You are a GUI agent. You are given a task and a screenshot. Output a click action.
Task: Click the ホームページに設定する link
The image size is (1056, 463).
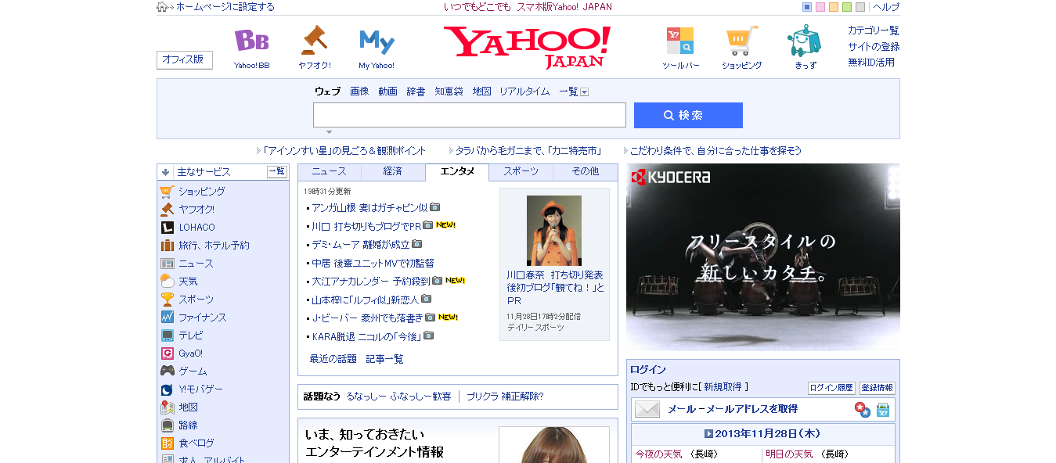tap(225, 7)
